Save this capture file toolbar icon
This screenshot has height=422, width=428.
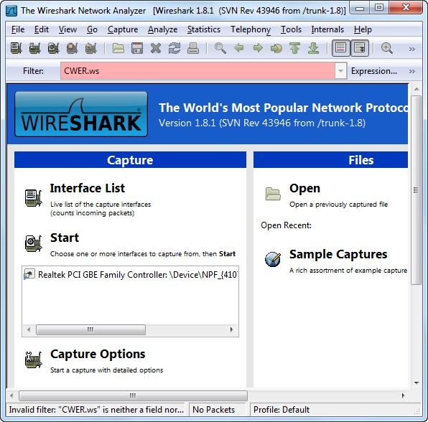tap(137, 48)
